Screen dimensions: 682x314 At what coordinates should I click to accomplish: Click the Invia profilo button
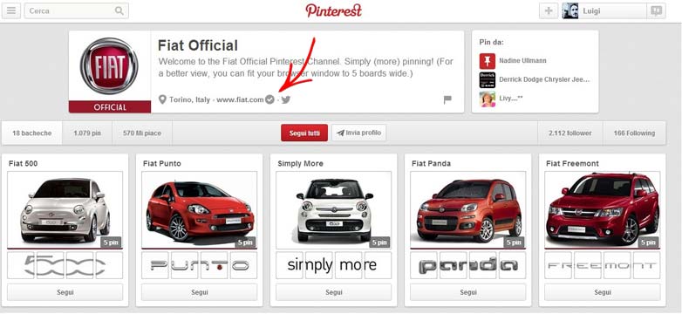[x=358, y=133]
